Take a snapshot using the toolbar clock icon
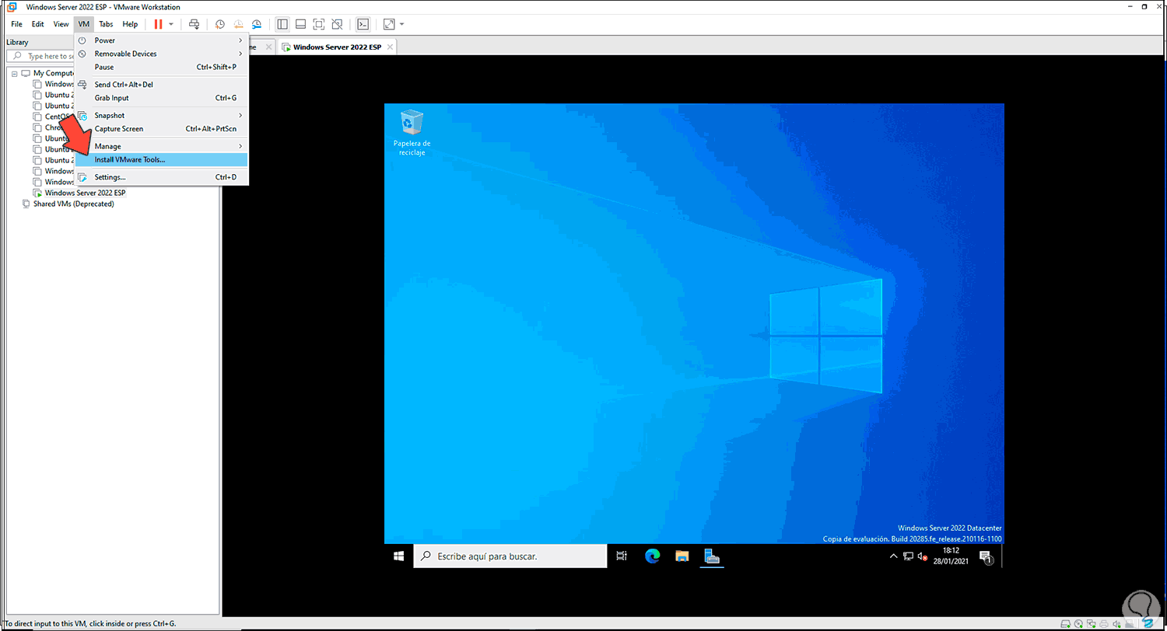Screen dimensions: 1167x631 pos(219,24)
